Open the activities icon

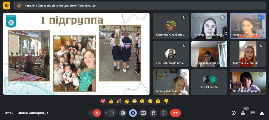point(262,113)
